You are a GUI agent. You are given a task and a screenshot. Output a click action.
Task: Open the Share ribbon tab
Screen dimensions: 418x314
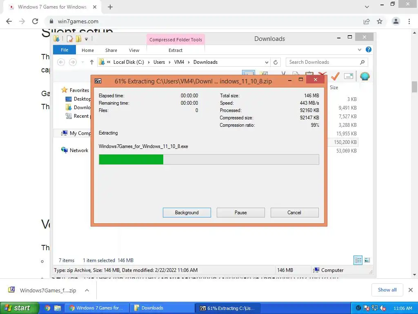(x=111, y=50)
